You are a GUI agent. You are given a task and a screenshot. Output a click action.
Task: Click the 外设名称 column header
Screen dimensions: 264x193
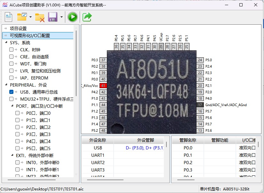pyautogui.click(x=98, y=140)
